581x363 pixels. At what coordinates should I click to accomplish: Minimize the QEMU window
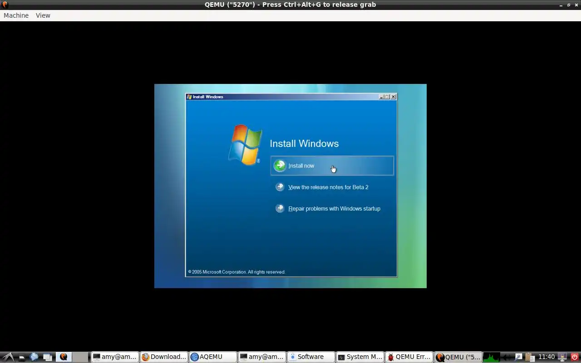pos(561,5)
